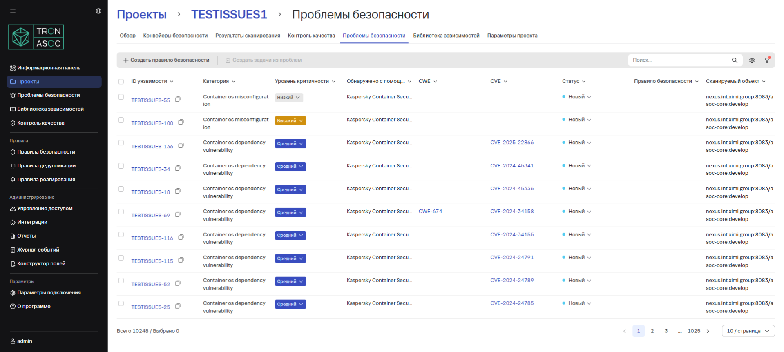The image size is (784, 352).
Task: Expand the Высокий severity dropdown for TESTISSUES-100
Action: [290, 121]
